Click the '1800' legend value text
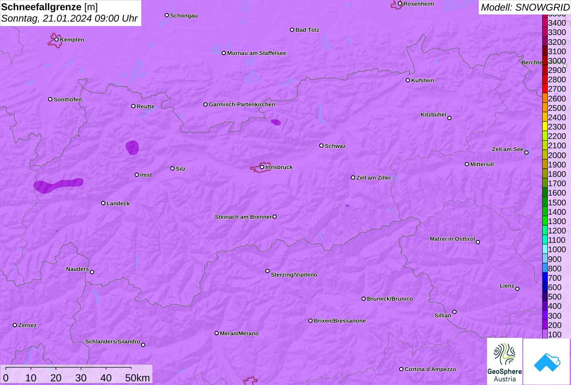This screenshot has height=385, width=571. 557,174
